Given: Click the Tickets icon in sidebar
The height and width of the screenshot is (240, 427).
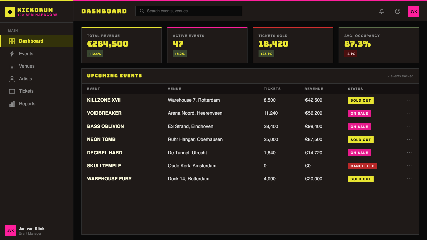Looking at the screenshot, I should tap(12, 91).
